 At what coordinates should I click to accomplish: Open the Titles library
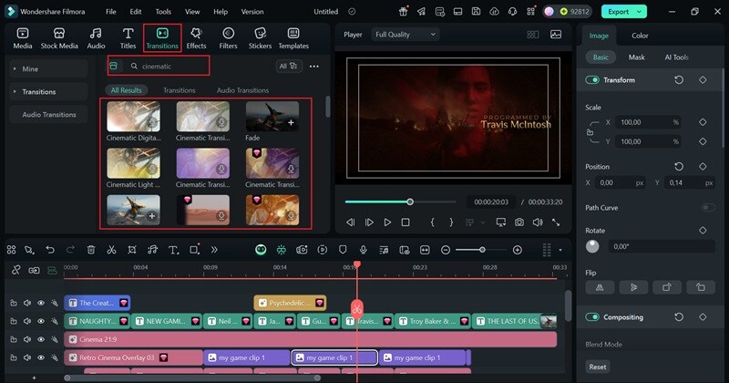[128, 38]
